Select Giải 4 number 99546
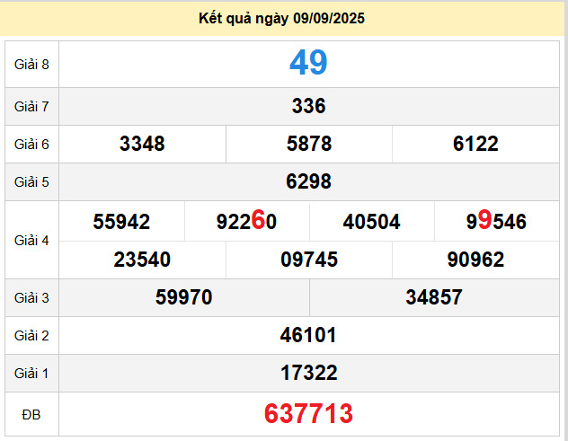 (x=496, y=221)
